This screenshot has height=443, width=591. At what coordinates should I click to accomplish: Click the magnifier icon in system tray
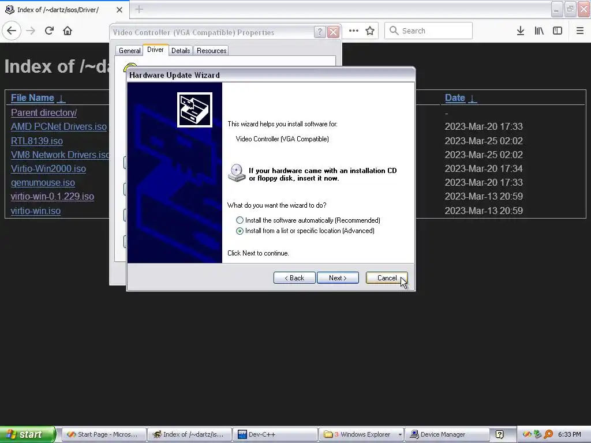pyautogui.click(x=548, y=434)
